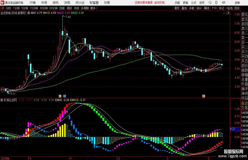Click the 2024年 label on time axis
The image size is (248, 160).
[5, 158]
